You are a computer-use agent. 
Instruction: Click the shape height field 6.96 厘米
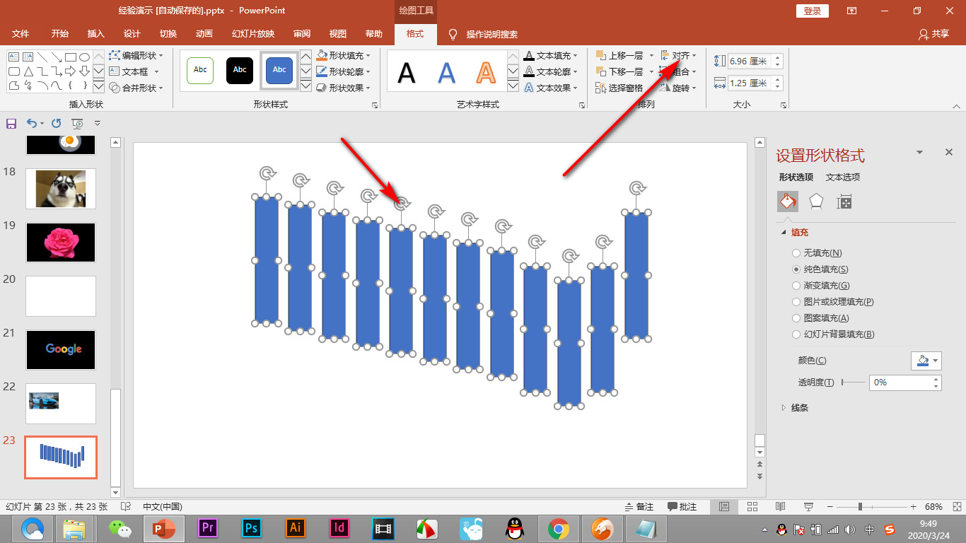pyautogui.click(x=750, y=62)
